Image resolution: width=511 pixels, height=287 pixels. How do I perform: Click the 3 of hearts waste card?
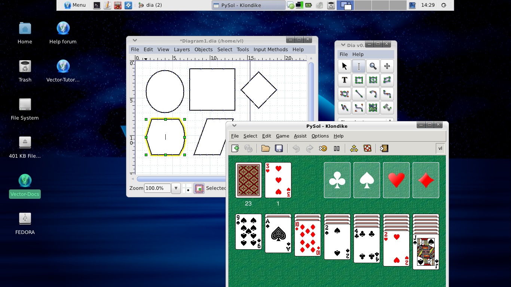coord(278,180)
